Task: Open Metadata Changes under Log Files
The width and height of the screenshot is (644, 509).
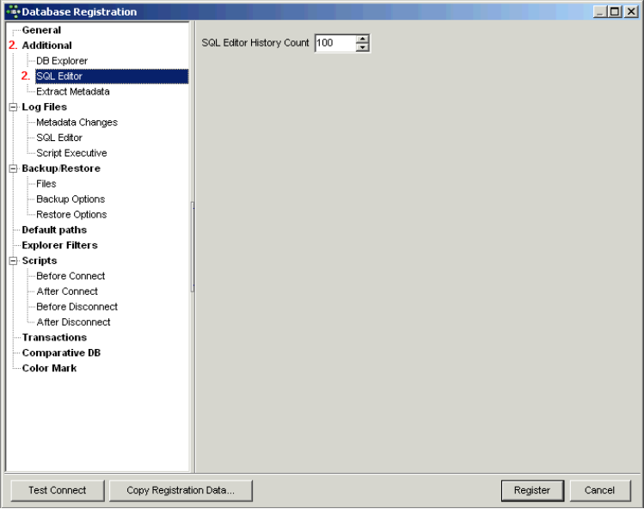Action: pos(77,122)
